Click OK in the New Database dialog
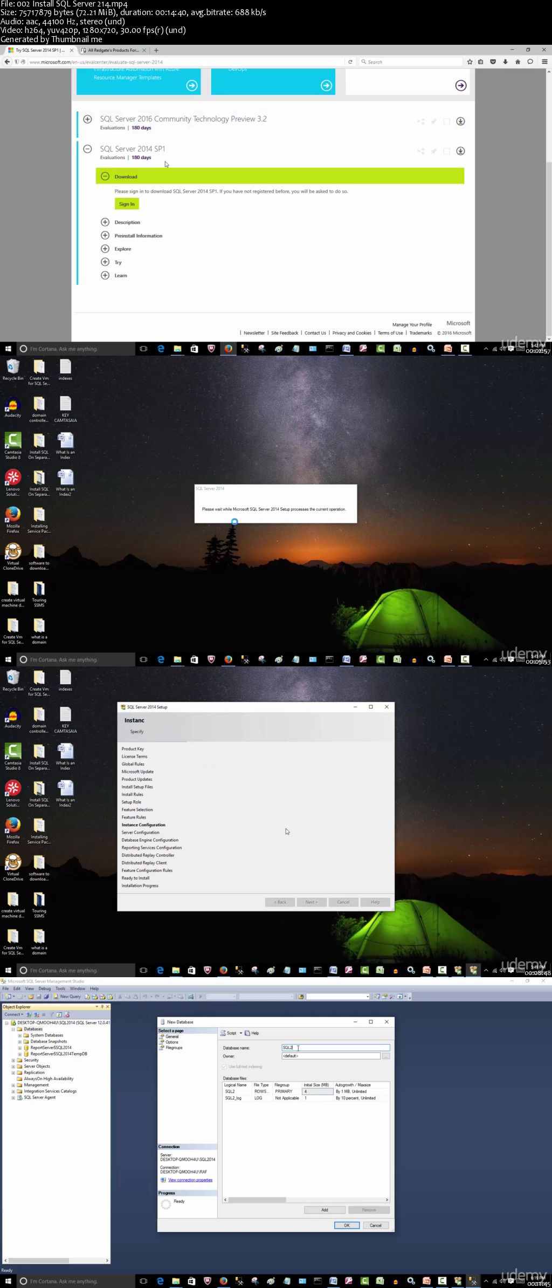Image resolution: width=552 pixels, height=1288 pixels. click(347, 1225)
